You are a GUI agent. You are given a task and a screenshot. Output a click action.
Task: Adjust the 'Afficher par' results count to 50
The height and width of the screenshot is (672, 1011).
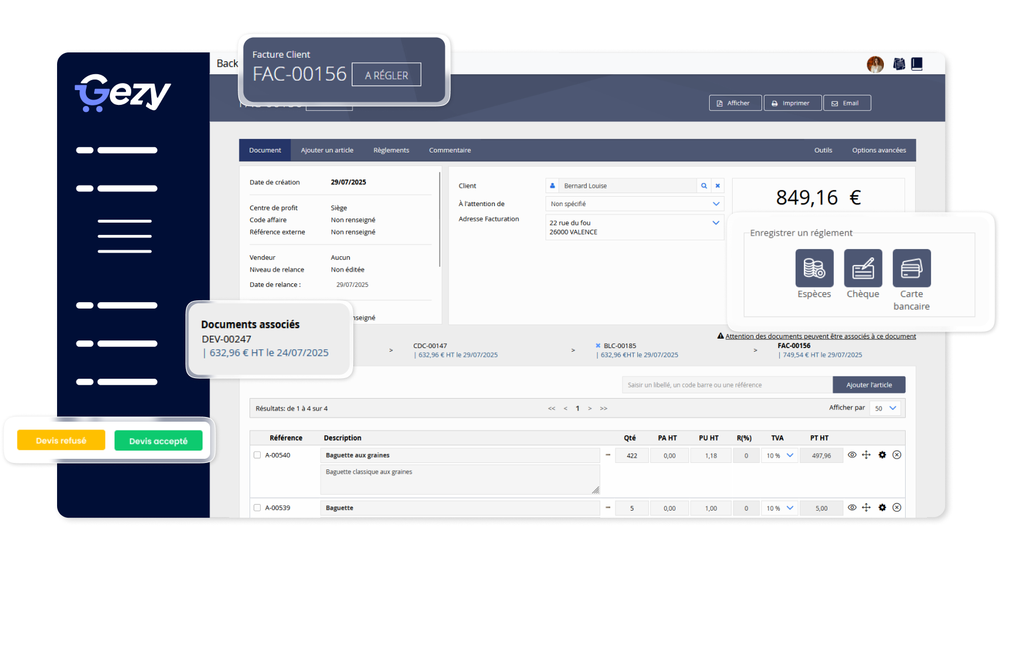coord(885,408)
